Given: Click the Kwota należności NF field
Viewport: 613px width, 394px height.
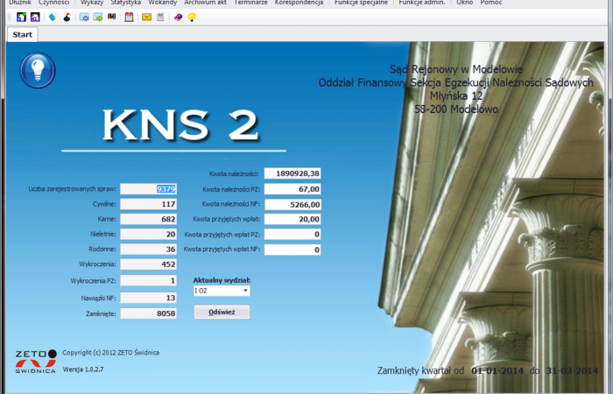Looking at the screenshot, I should click(x=292, y=204).
